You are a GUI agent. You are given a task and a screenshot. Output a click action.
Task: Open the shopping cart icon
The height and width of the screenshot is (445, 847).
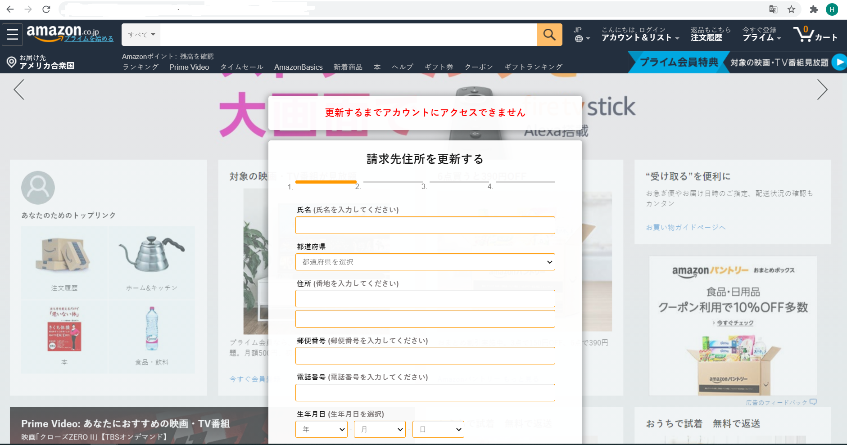815,34
